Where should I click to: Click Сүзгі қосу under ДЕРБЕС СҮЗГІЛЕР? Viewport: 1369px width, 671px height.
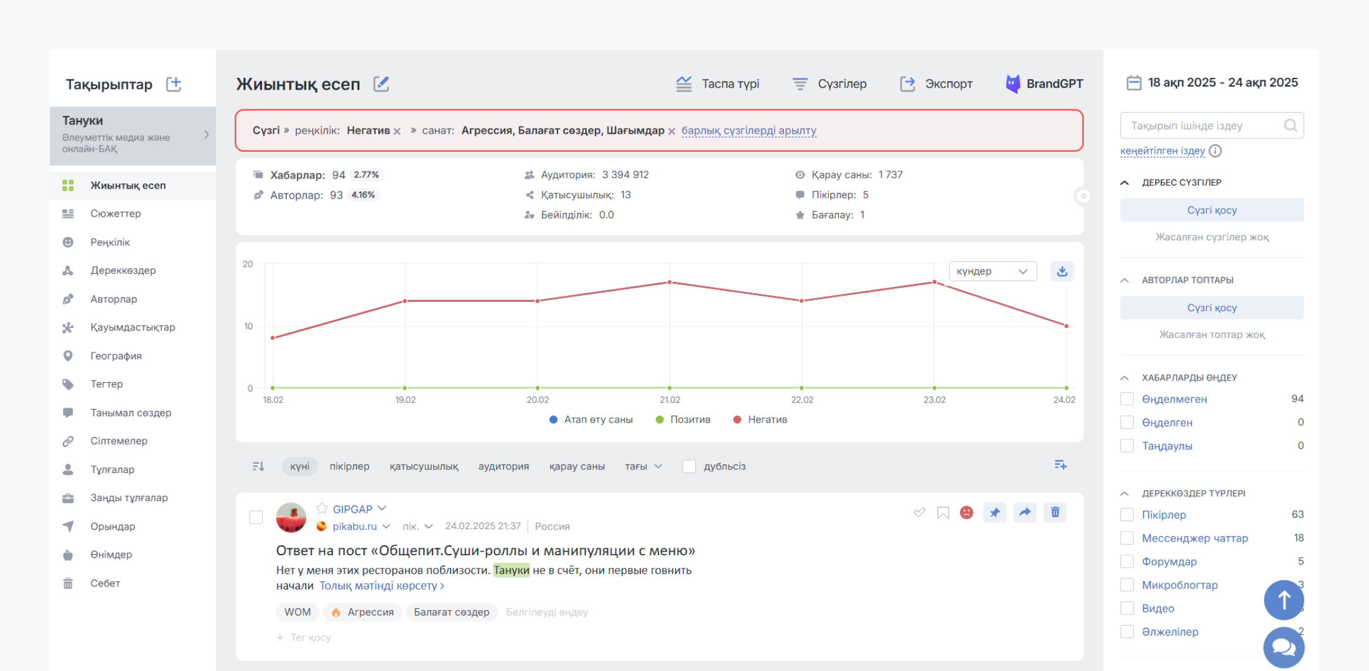[1212, 210]
